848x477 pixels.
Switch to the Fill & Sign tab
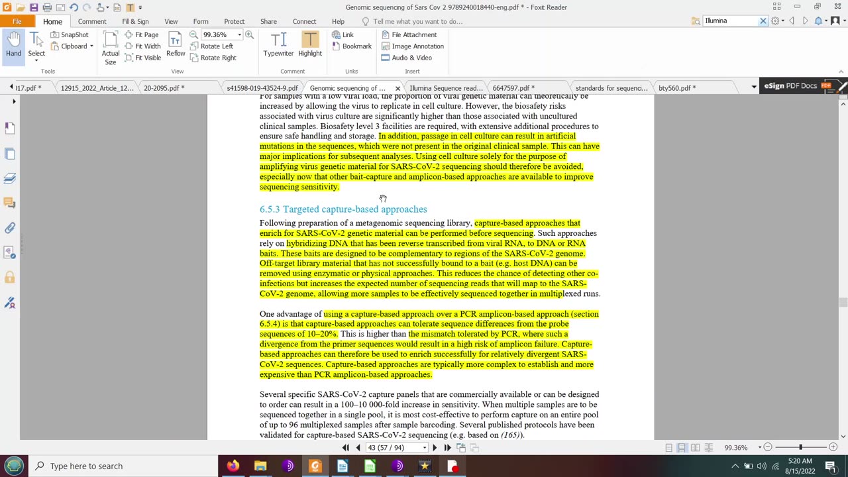click(135, 21)
